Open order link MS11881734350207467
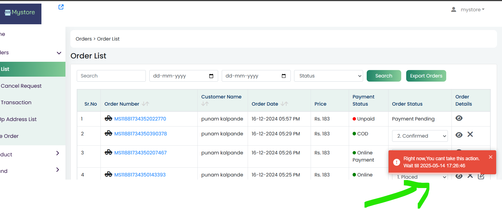The height and width of the screenshot is (209, 502). click(x=141, y=153)
